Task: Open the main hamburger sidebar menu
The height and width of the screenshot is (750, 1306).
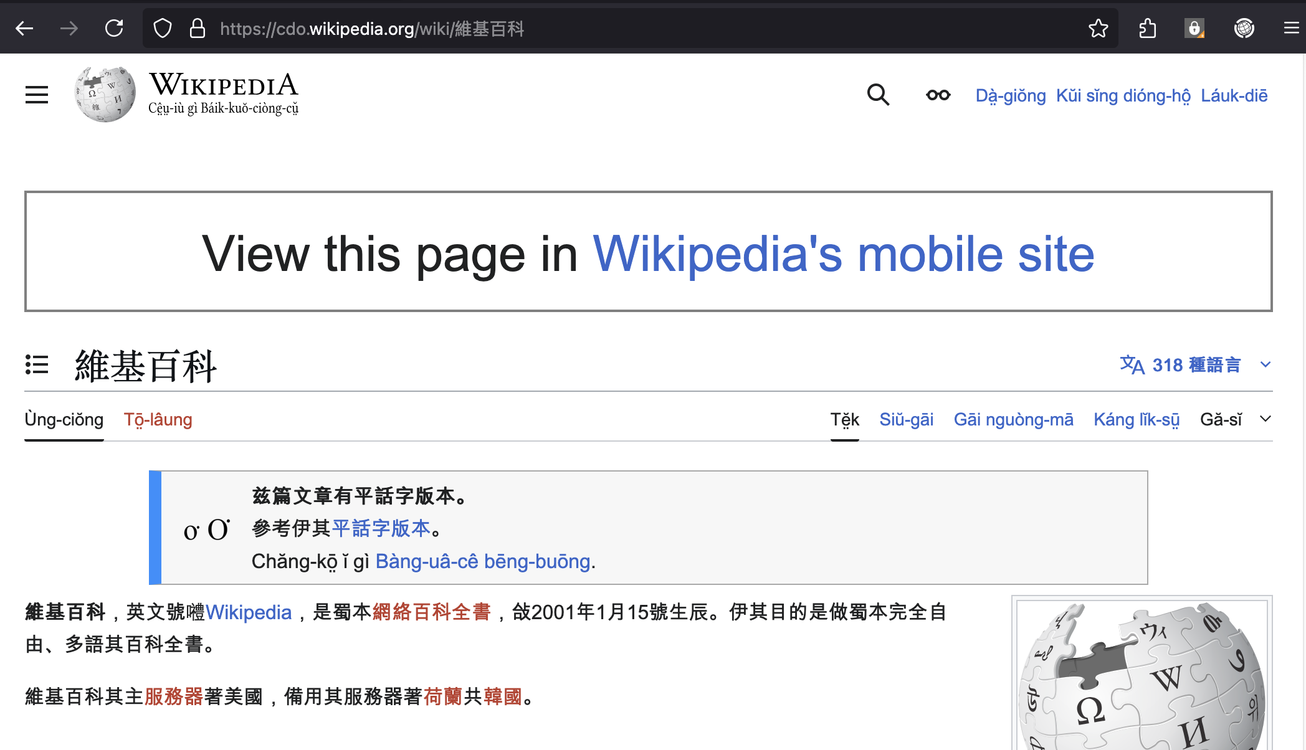Action: tap(37, 95)
